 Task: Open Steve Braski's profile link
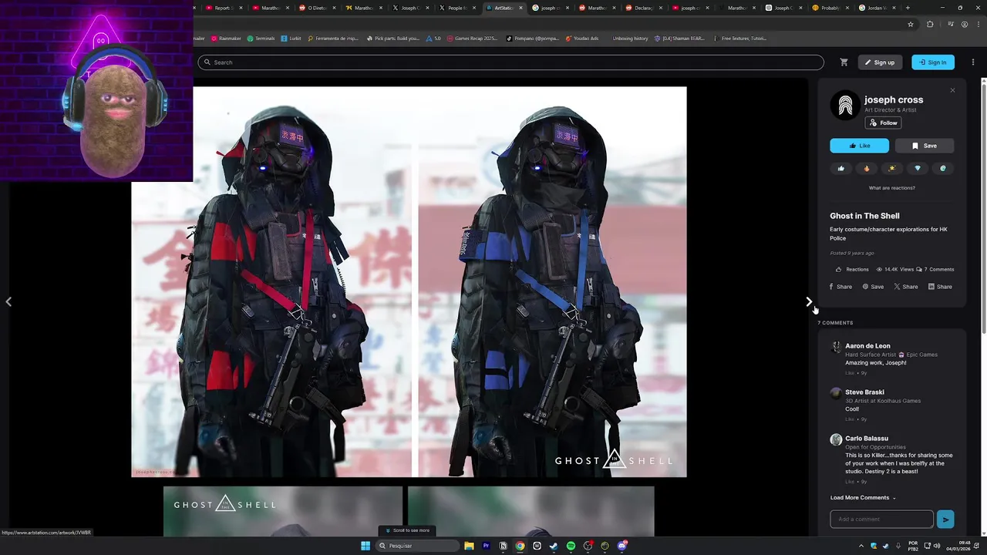point(864,392)
